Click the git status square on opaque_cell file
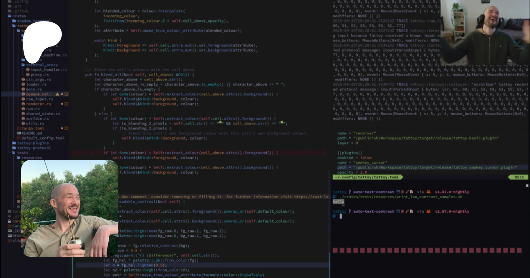The image size is (530, 278). [66, 94]
